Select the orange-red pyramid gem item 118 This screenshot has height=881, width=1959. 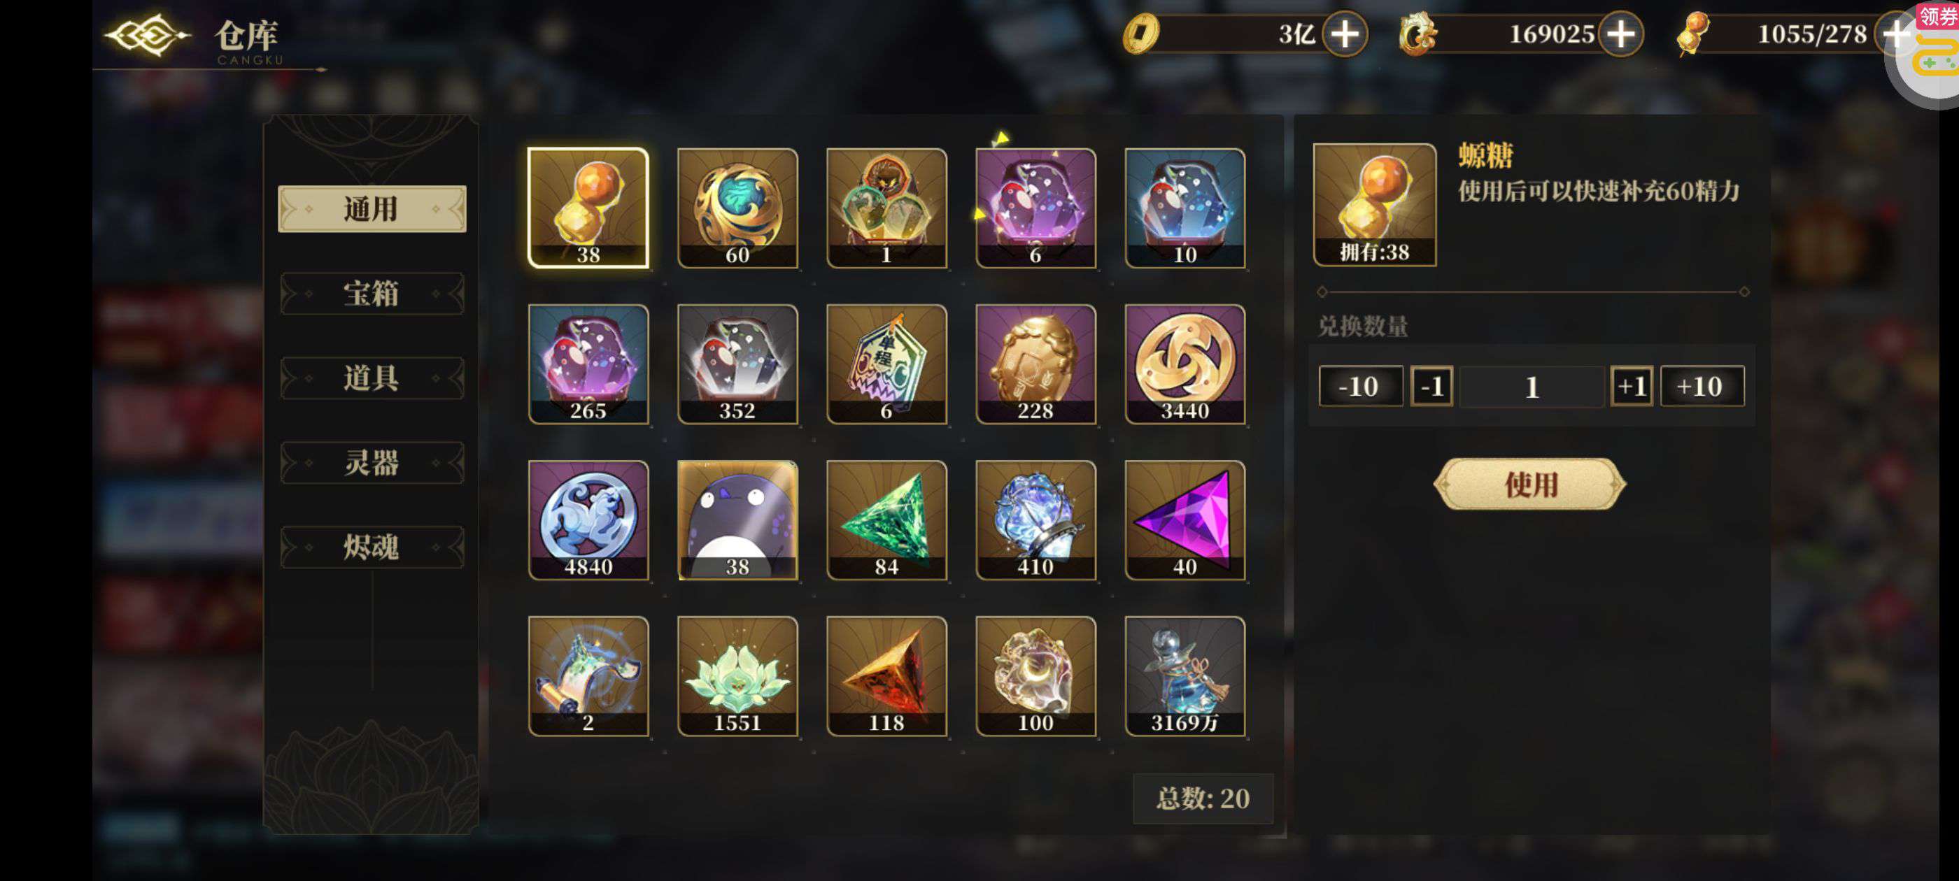coord(886,675)
